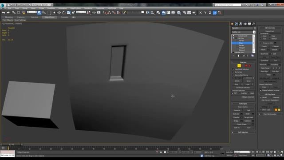Image resolution: width=284 pixels, height=160 pixels.
Task: Enable By Angle checkbox
Action: tap(233, 78)
